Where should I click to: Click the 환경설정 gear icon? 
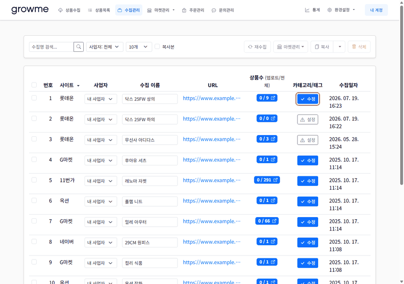(x=329, y=10)
